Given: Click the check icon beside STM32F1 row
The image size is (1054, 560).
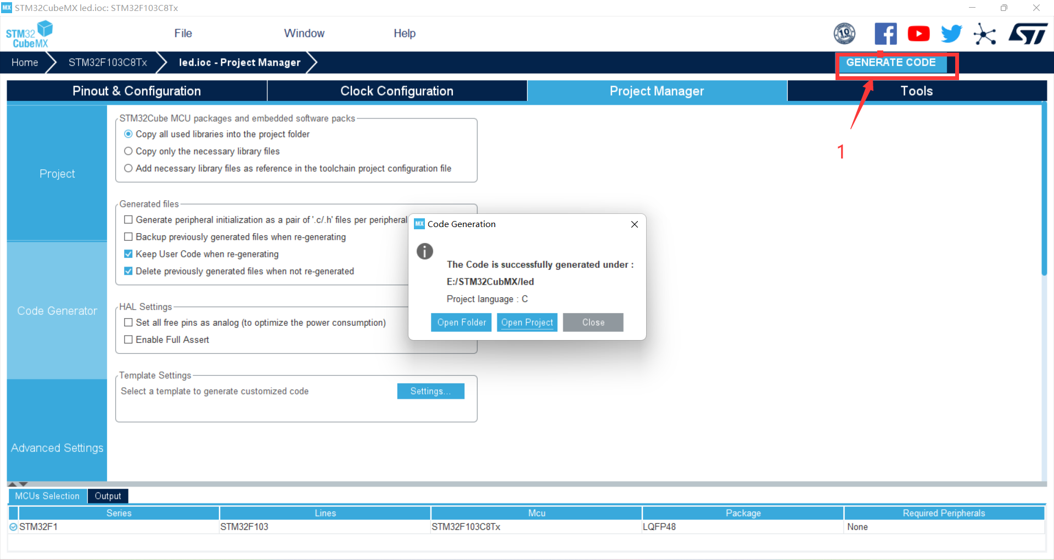Looking at the screenshot, I should [x=13, y=527].
